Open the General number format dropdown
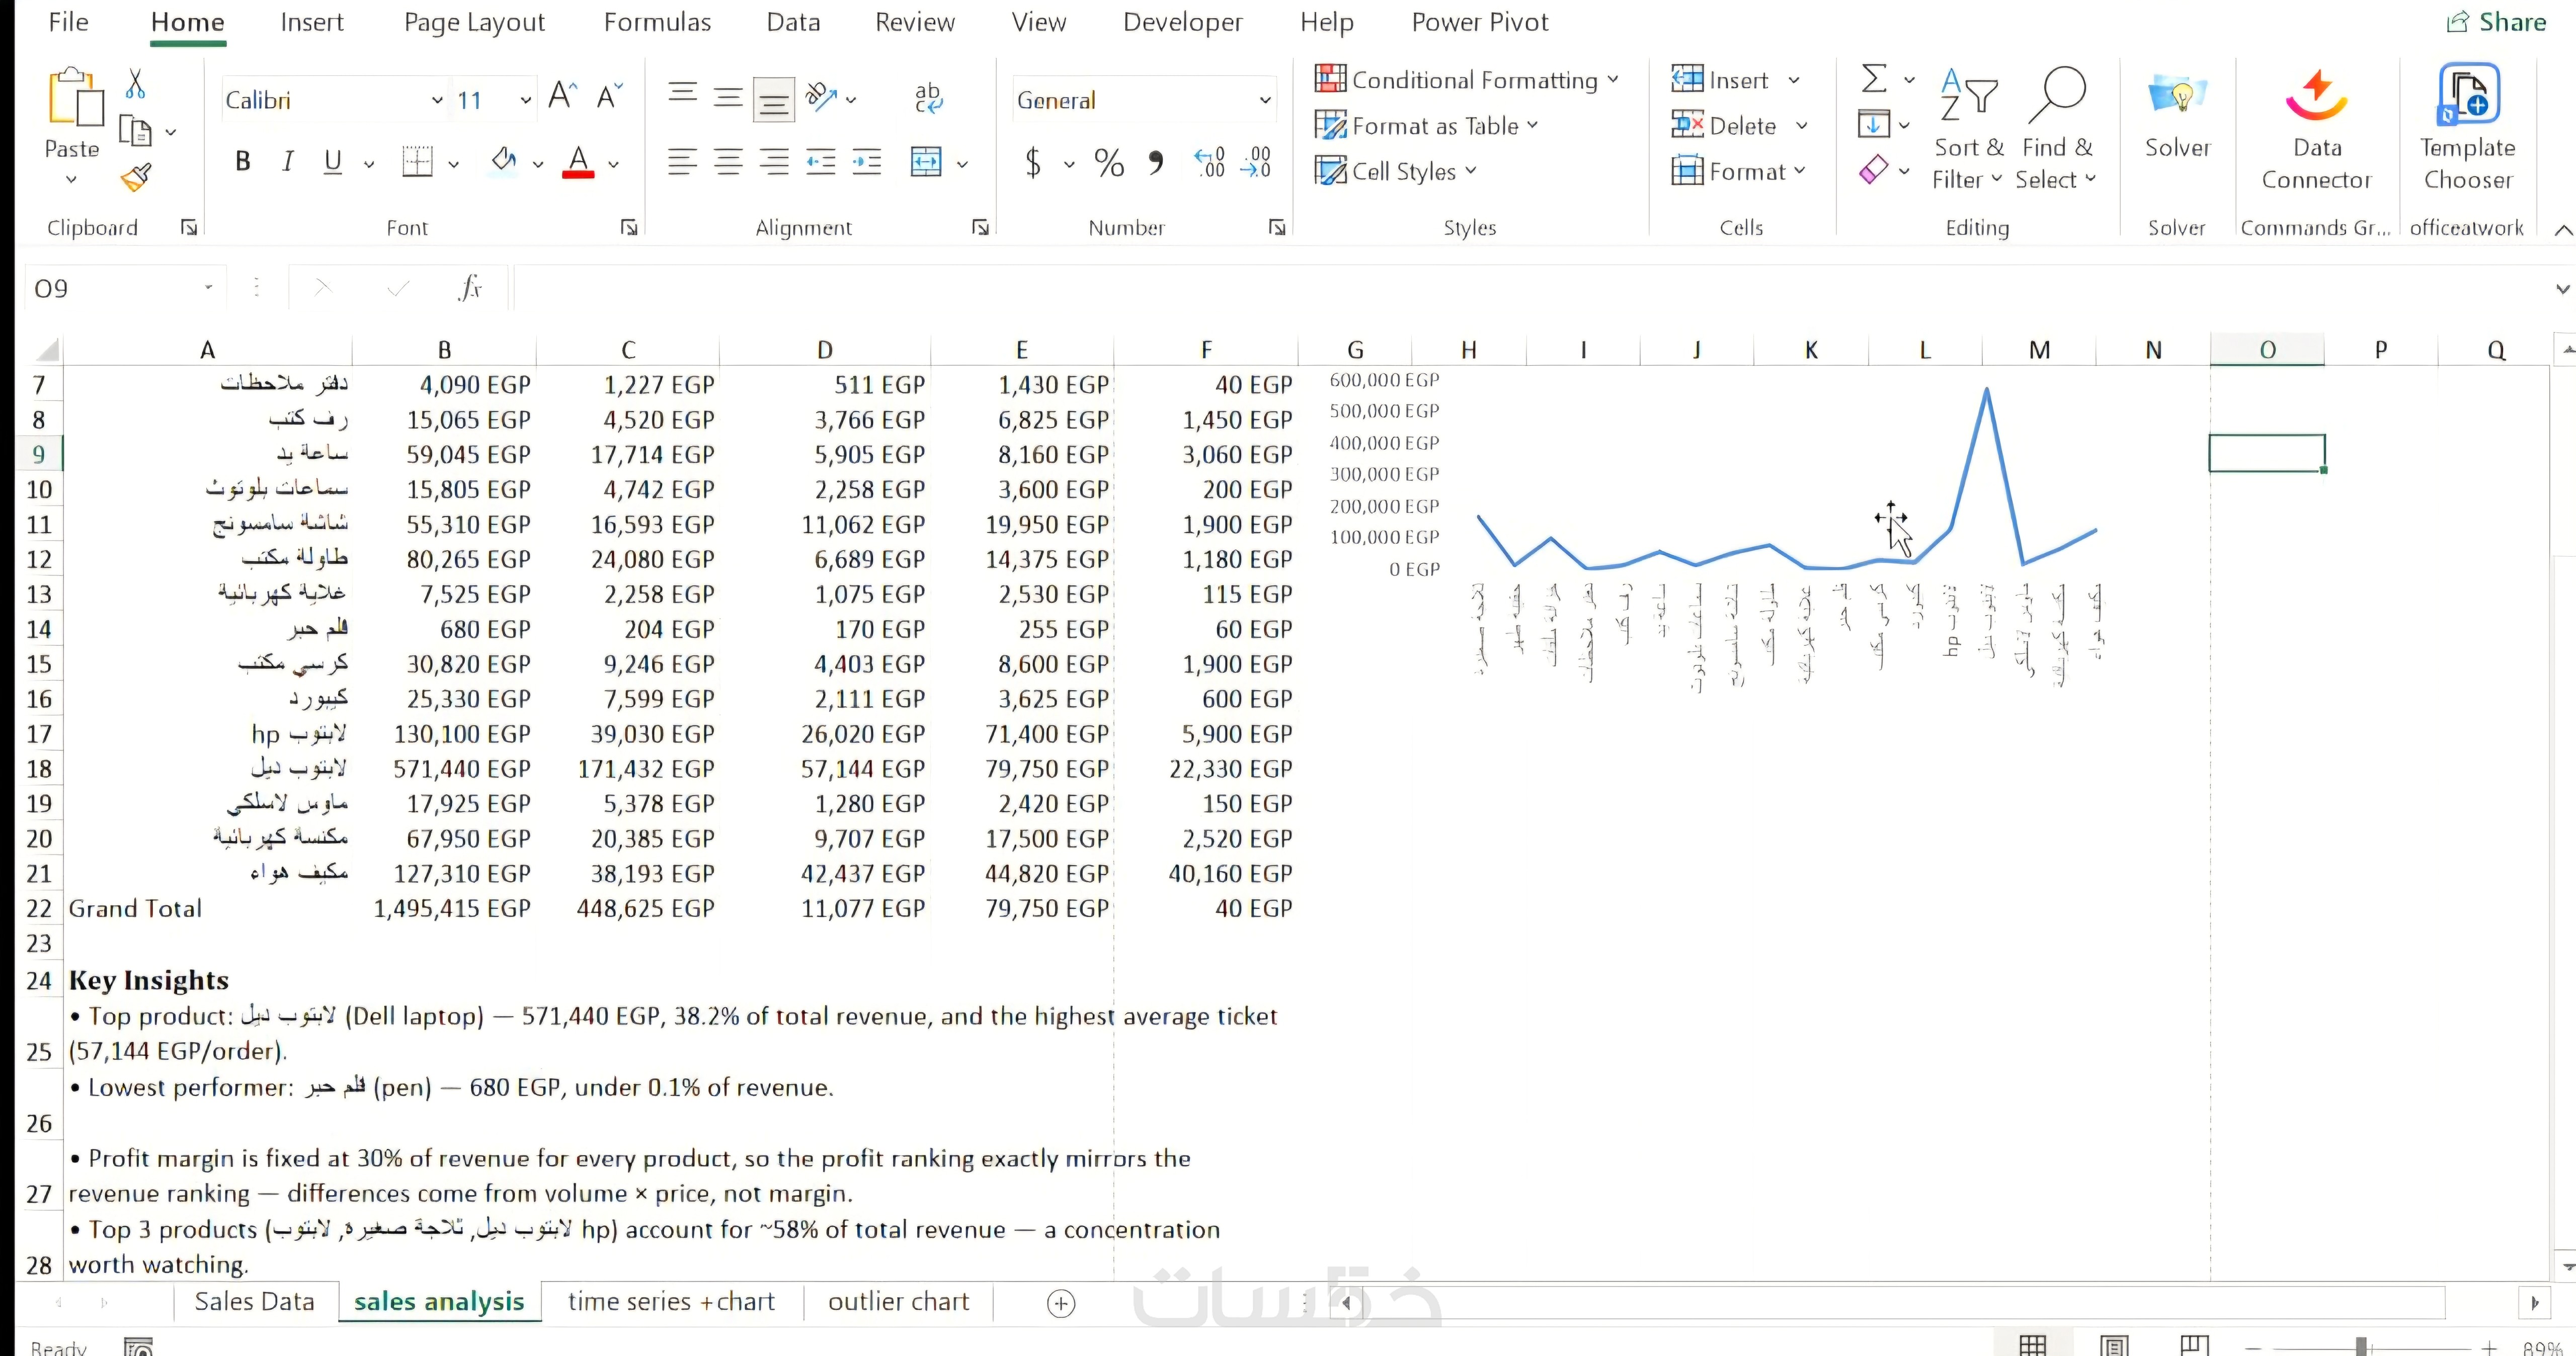Image resolution: width=2576 pixels, height=1356 pixels. [1264, 100]
